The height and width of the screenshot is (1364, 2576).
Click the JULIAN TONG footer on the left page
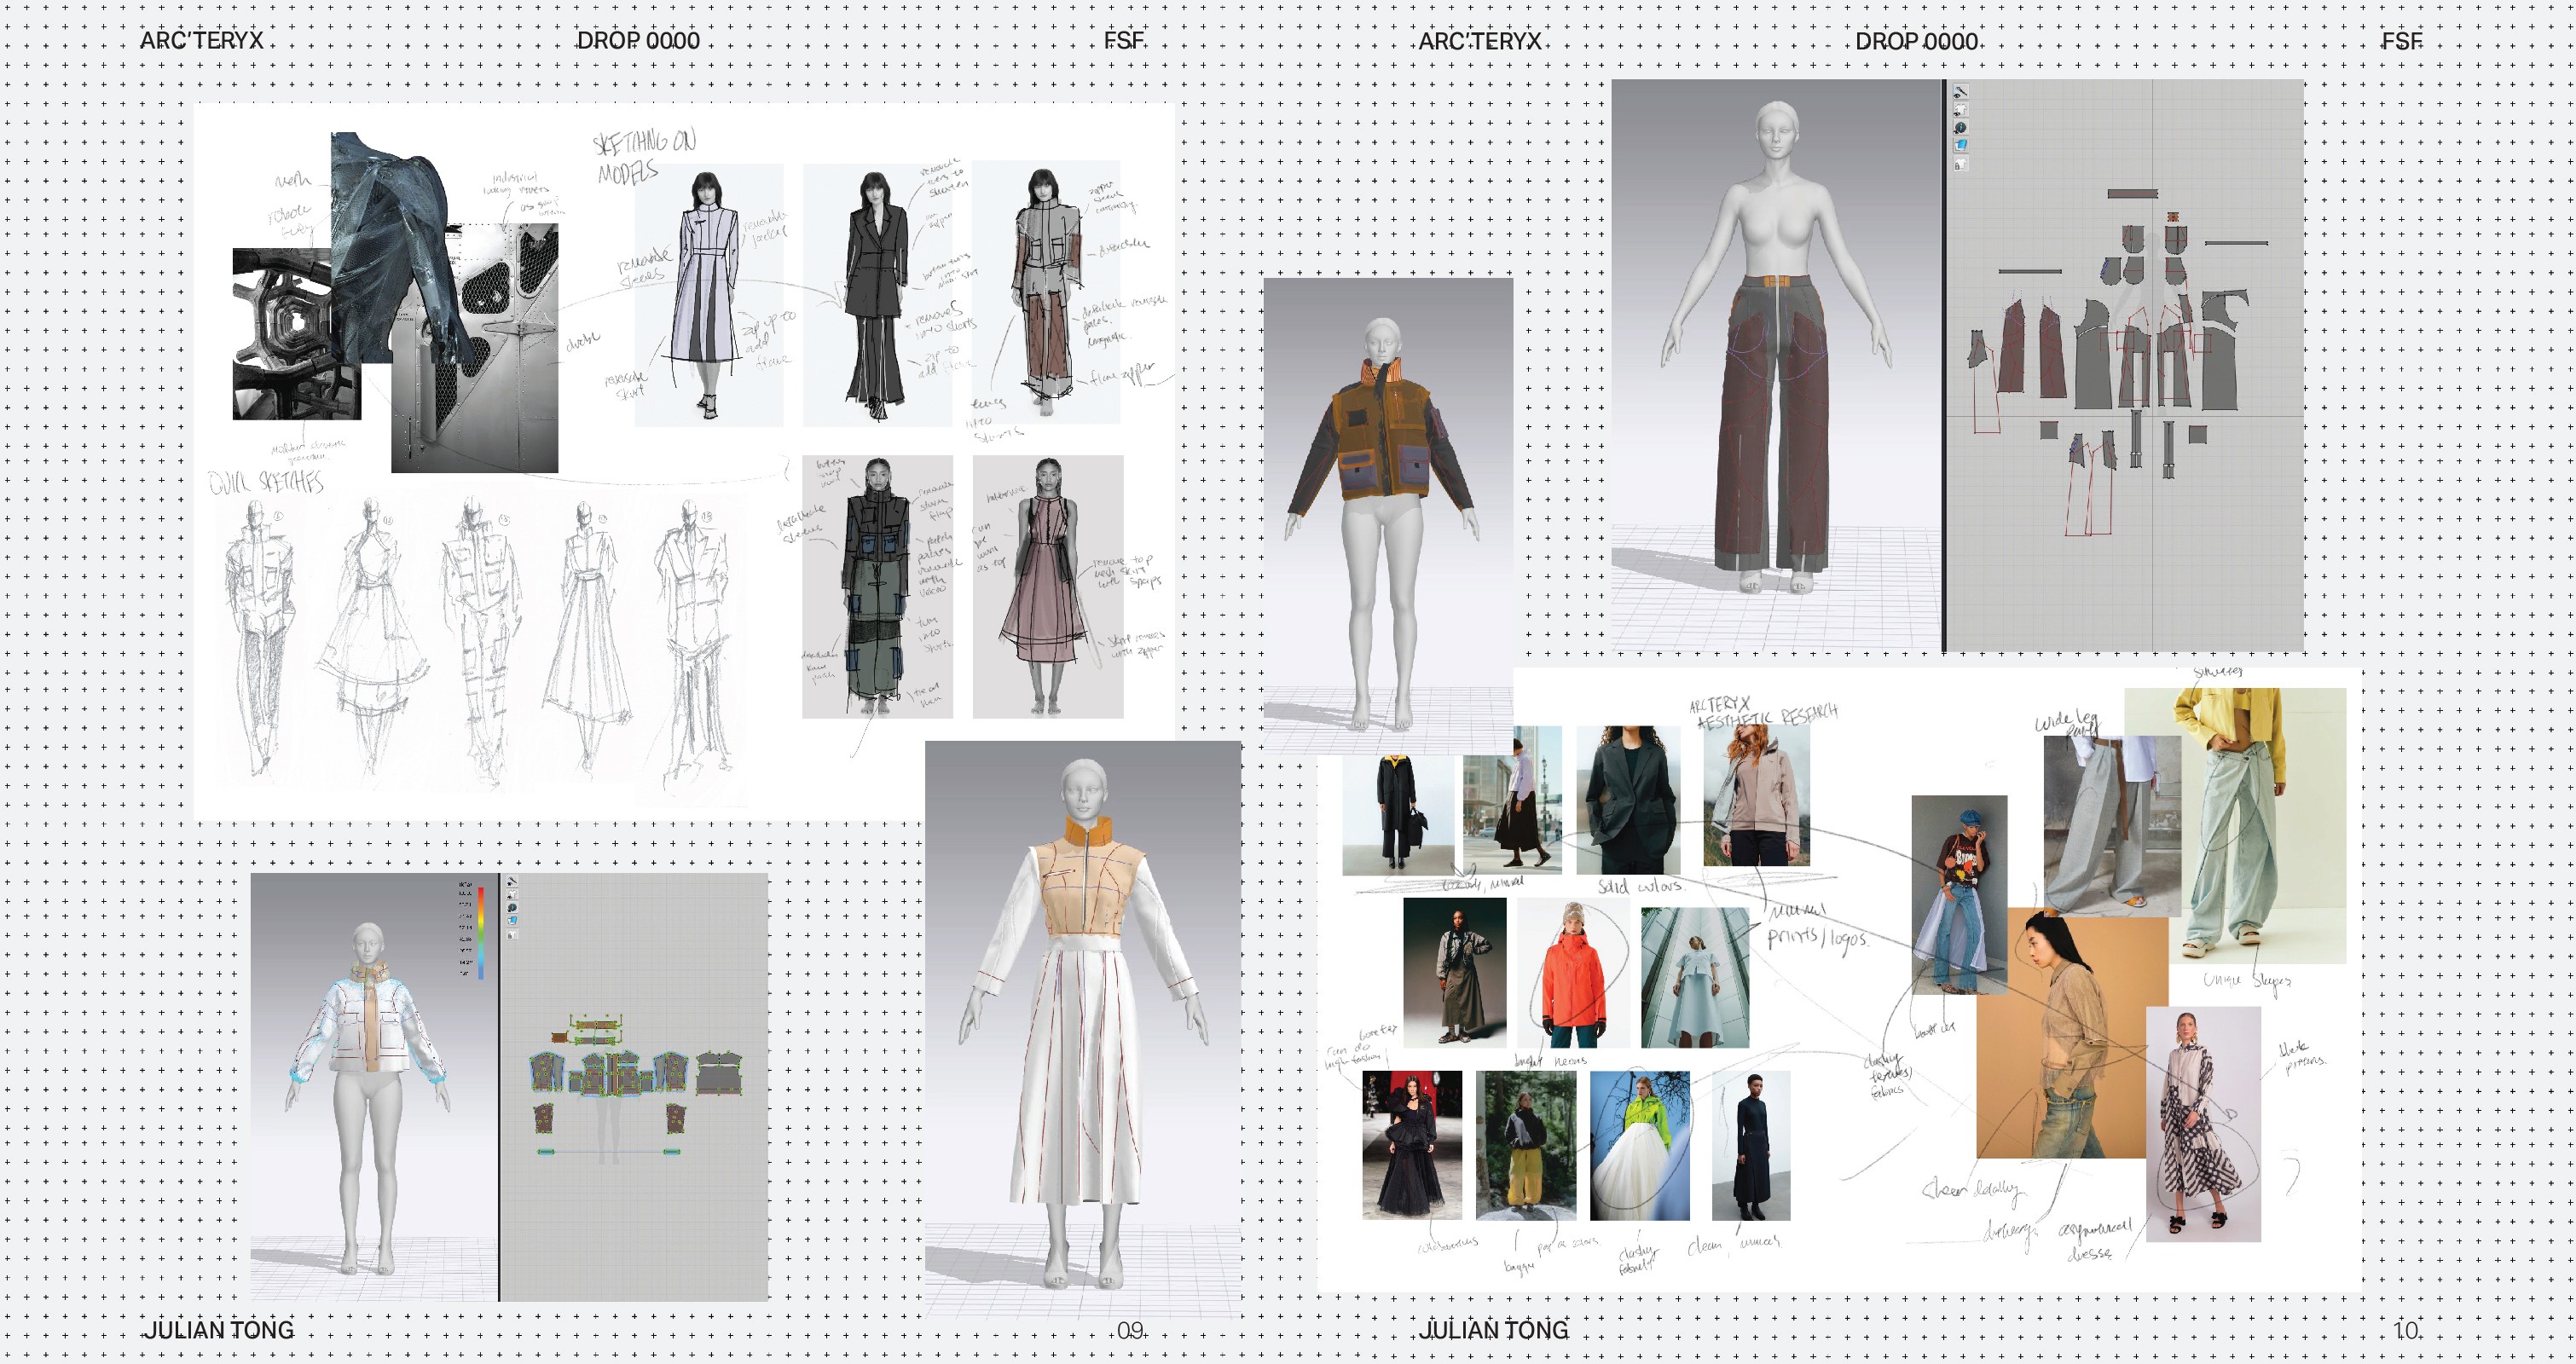point(220,1330)
